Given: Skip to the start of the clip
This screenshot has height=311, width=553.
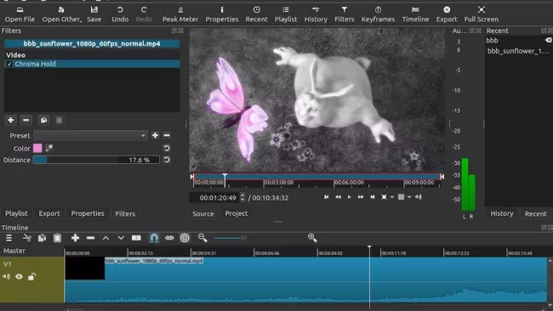Looking at the screenshot, I should (326, 197).
